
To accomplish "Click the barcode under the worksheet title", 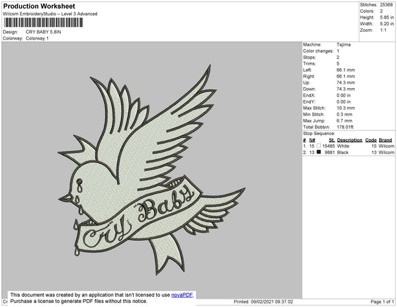I will (43, 22).
